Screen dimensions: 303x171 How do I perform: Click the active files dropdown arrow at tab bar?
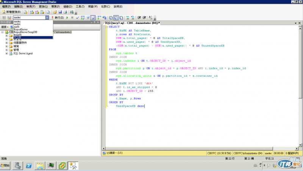[x=296, y=23]
